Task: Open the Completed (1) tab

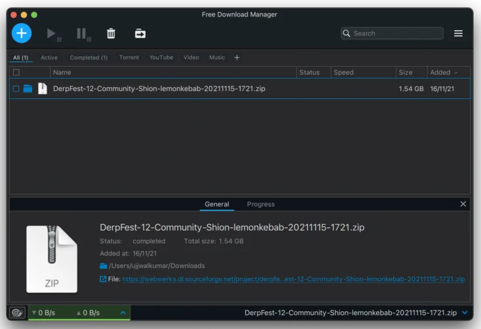Action: (x=88, y=58)
